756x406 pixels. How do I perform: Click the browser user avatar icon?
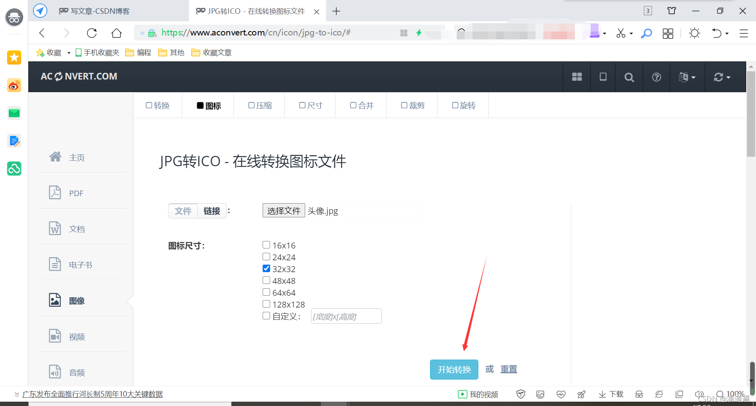pos(14,17)
